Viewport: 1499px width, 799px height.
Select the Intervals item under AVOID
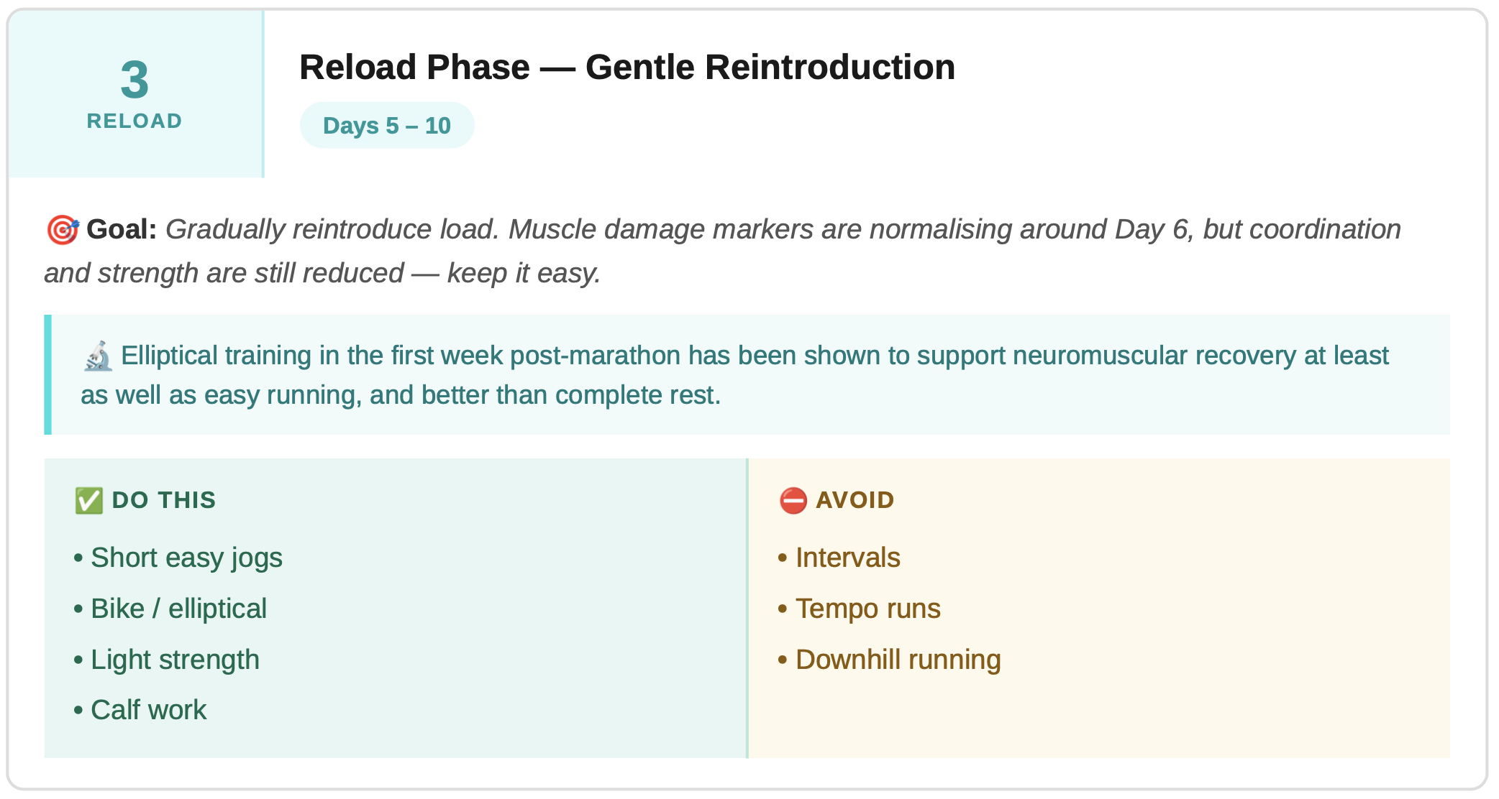click(x=847, y=558)
